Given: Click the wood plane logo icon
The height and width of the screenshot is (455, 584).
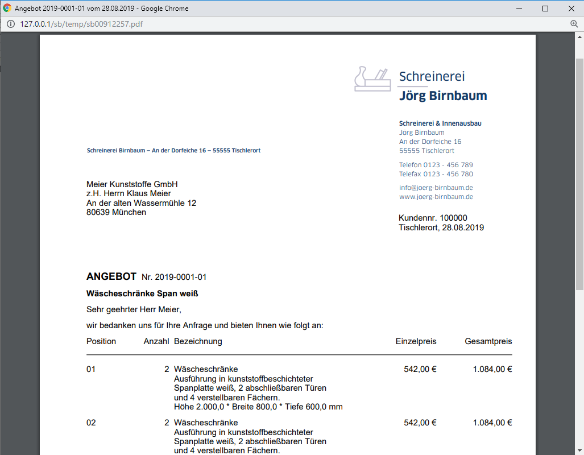Looking at the screenshot, I should tap(372, 79).
